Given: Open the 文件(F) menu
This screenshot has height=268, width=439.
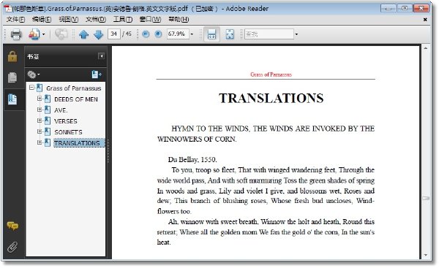Looking at the screenshot, I should click(15, 19).
